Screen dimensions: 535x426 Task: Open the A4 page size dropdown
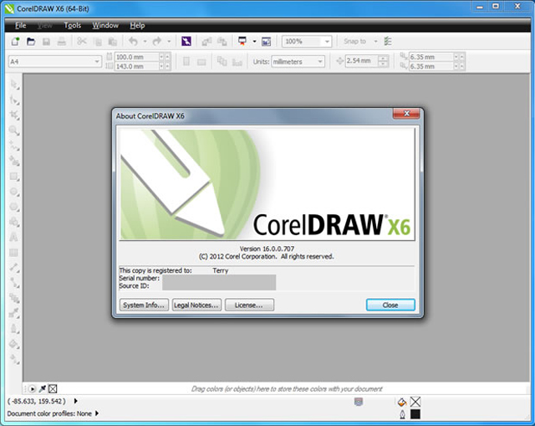point(97,62)
